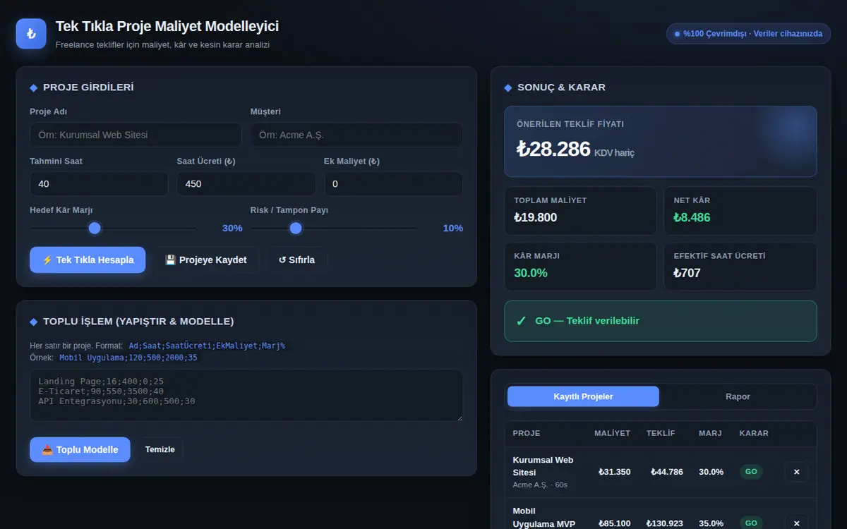Switch to the Rapor tab
847x529 pixels.
tap(738, 396)
